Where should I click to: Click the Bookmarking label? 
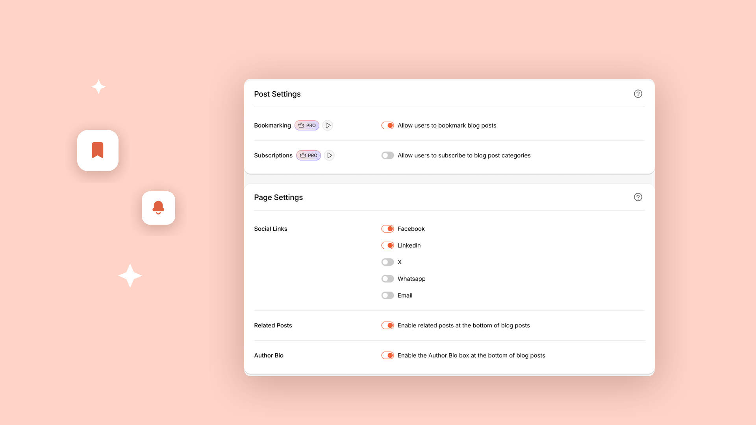272,126
